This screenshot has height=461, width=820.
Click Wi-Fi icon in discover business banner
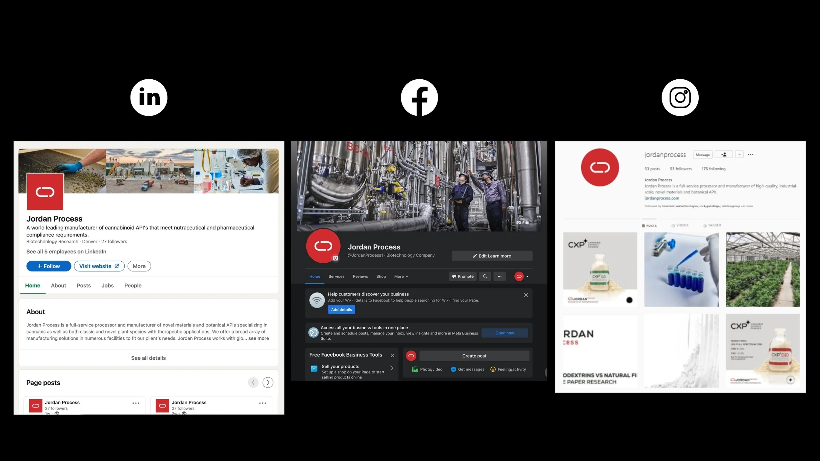tap(317, 300)
